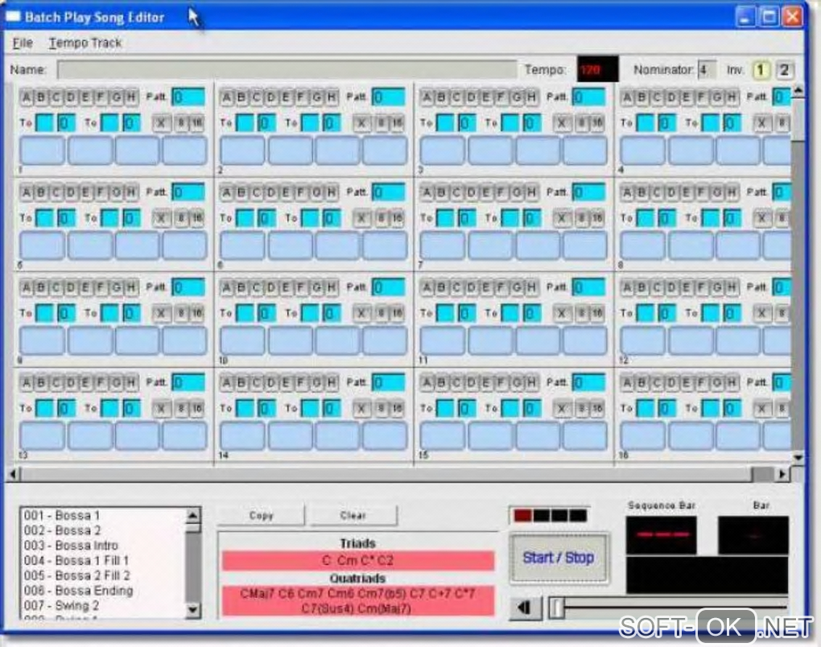Click the Sequence Bar display

pos(662,535)
